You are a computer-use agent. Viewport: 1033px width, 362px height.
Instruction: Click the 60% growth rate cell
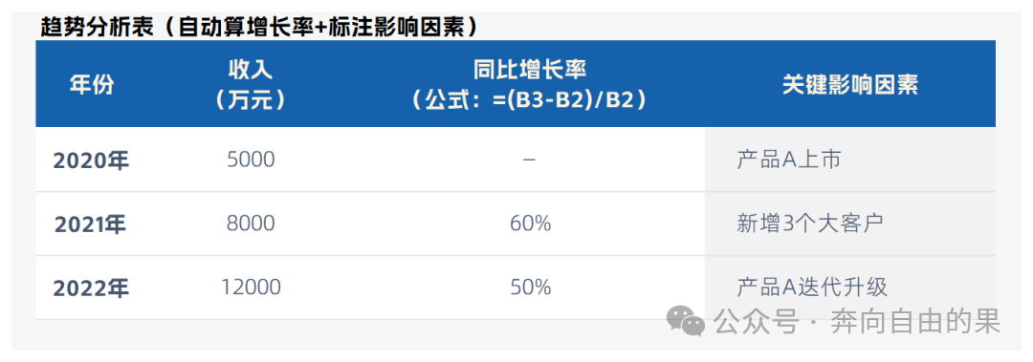[x=530, y=224]
